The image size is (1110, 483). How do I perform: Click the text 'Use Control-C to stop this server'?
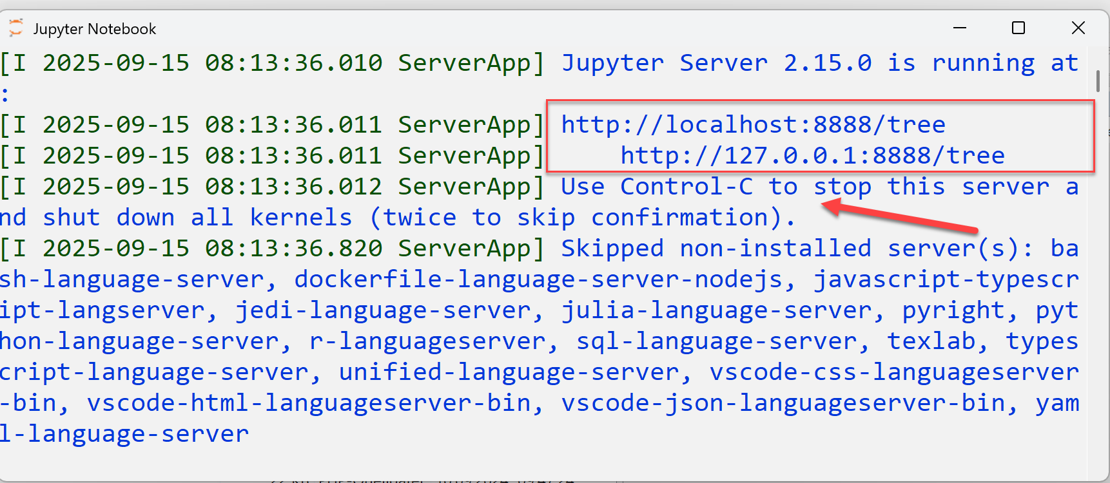(x=805, y=187)
